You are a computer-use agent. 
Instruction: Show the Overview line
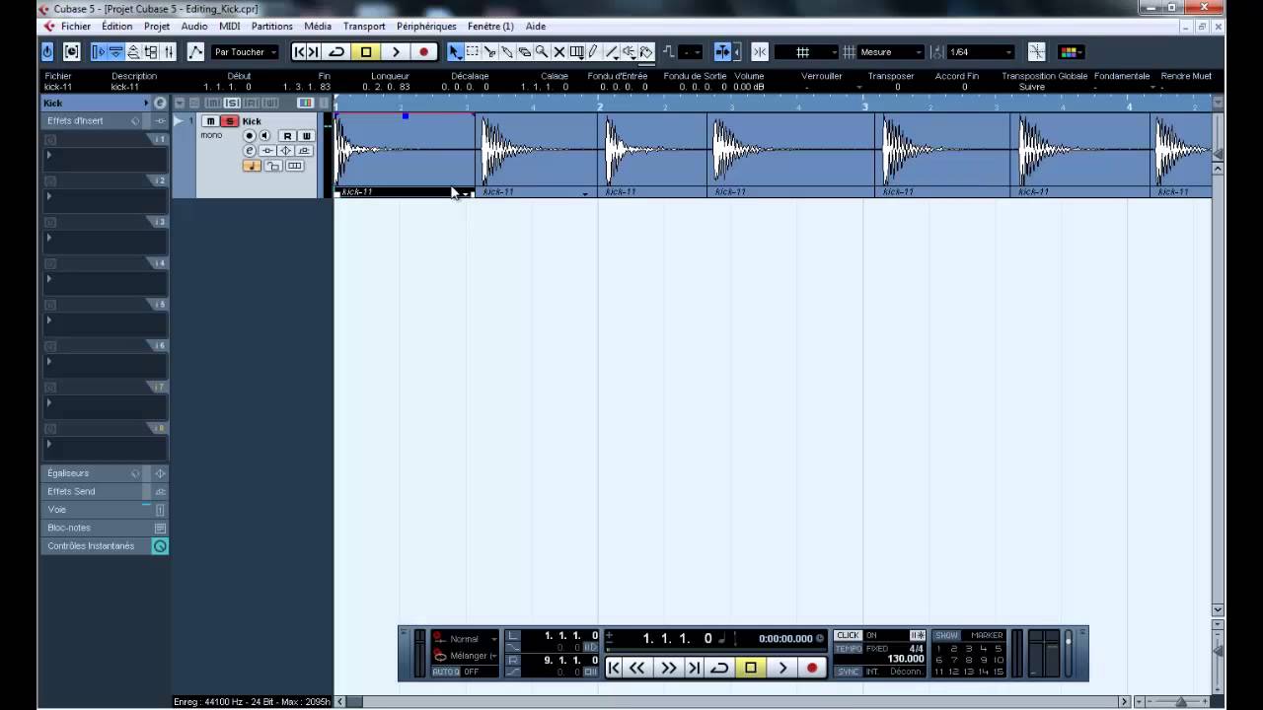click(134, 52)
